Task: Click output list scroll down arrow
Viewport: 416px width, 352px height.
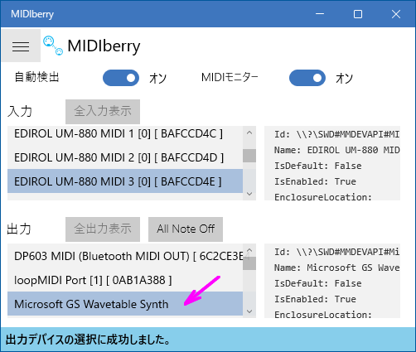Action: point(249,311)
